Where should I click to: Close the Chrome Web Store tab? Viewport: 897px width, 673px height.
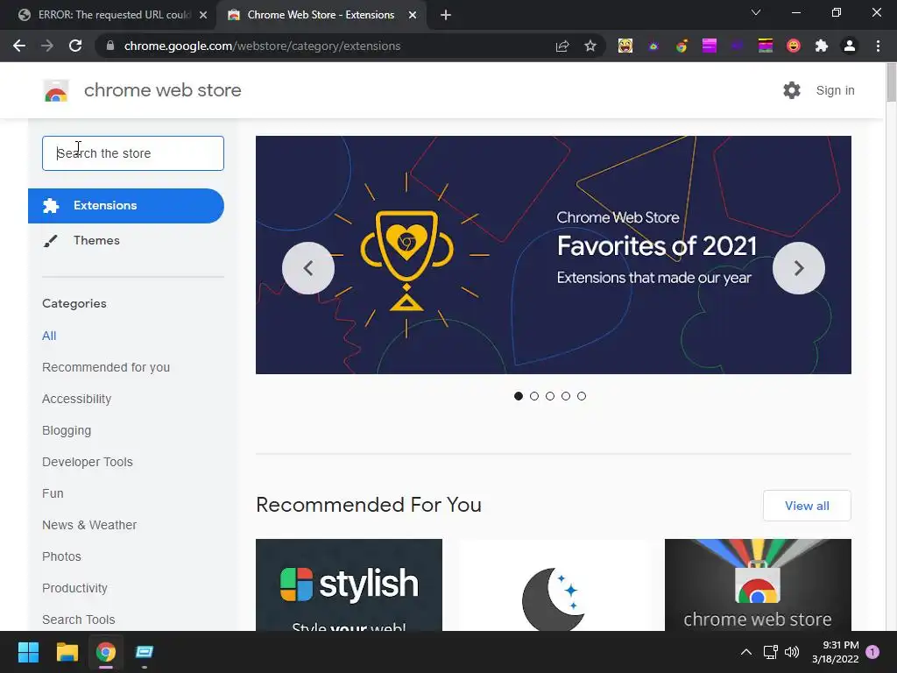tap(413, 15)
